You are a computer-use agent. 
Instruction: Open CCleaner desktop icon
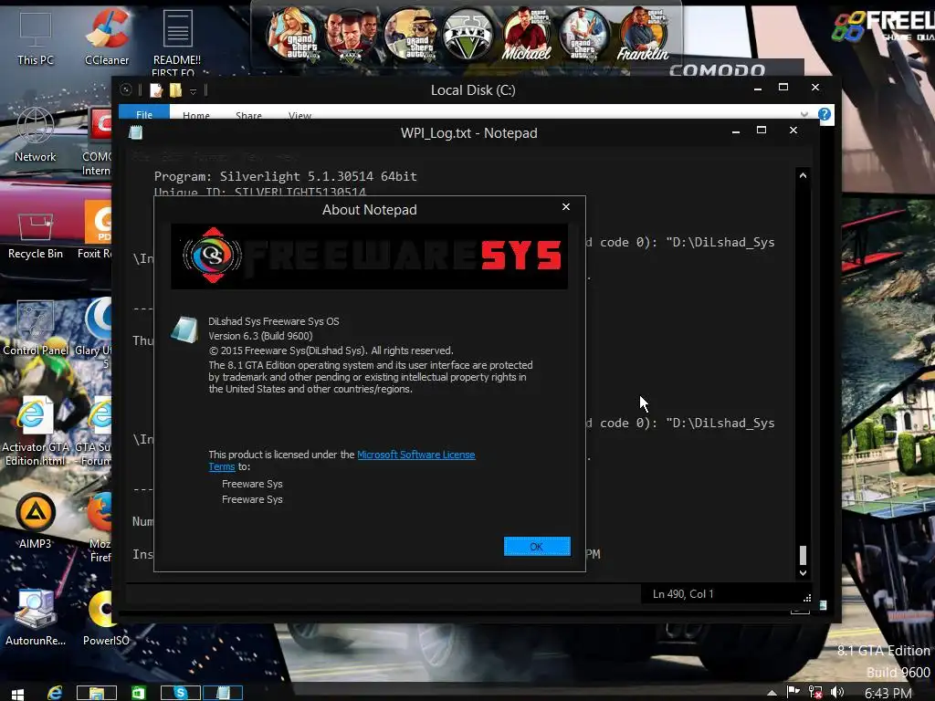(x=107, y=37)
